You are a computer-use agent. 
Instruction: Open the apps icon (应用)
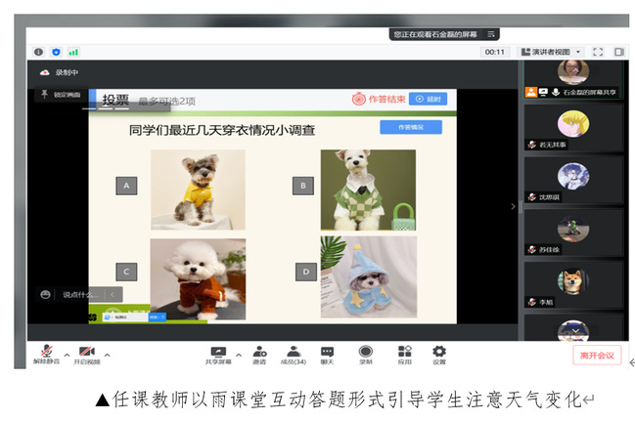coord(404,352)
